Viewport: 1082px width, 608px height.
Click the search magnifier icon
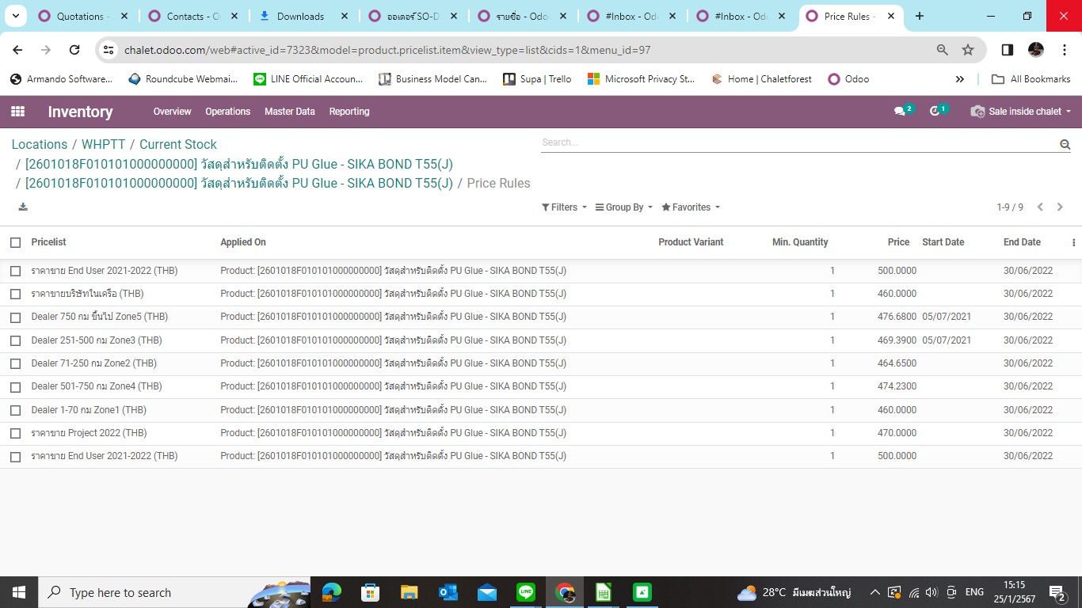click(1065, 144)
